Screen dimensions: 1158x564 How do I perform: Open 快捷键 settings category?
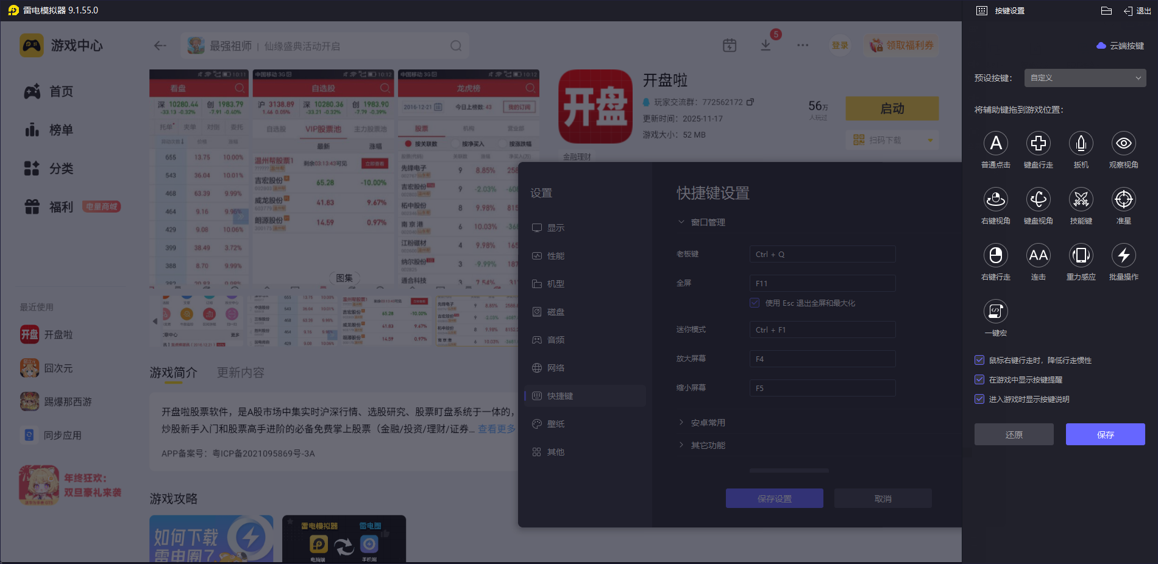585,396
